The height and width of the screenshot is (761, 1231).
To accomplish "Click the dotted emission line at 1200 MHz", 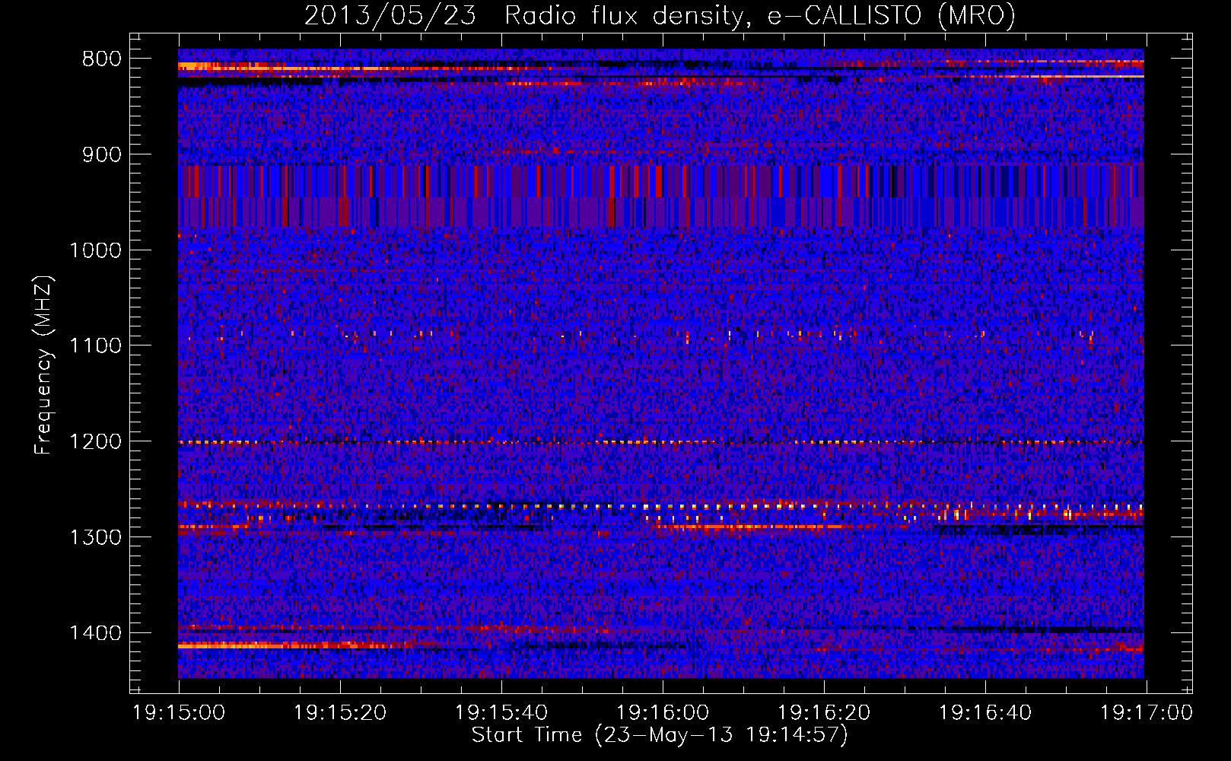I will pos(661,442).
